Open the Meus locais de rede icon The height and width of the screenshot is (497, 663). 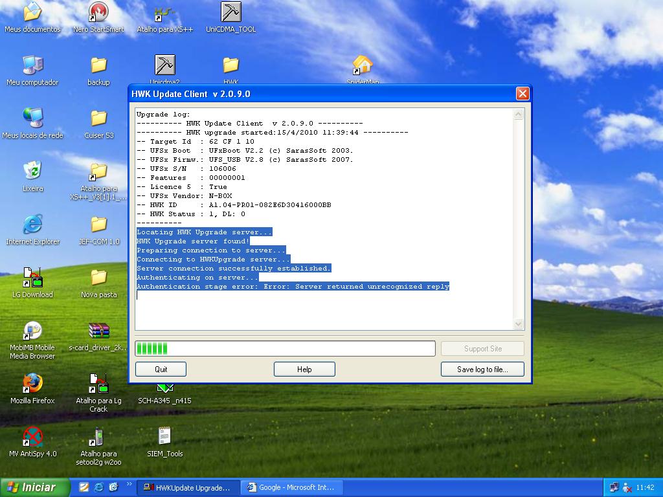tap(32, 124)
